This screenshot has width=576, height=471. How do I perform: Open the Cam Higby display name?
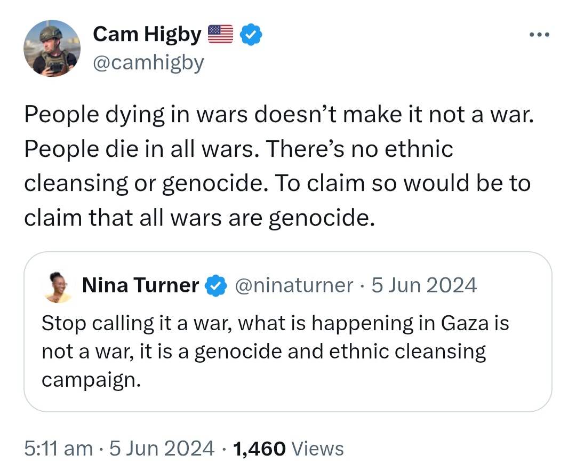click(x=147, y=34)
